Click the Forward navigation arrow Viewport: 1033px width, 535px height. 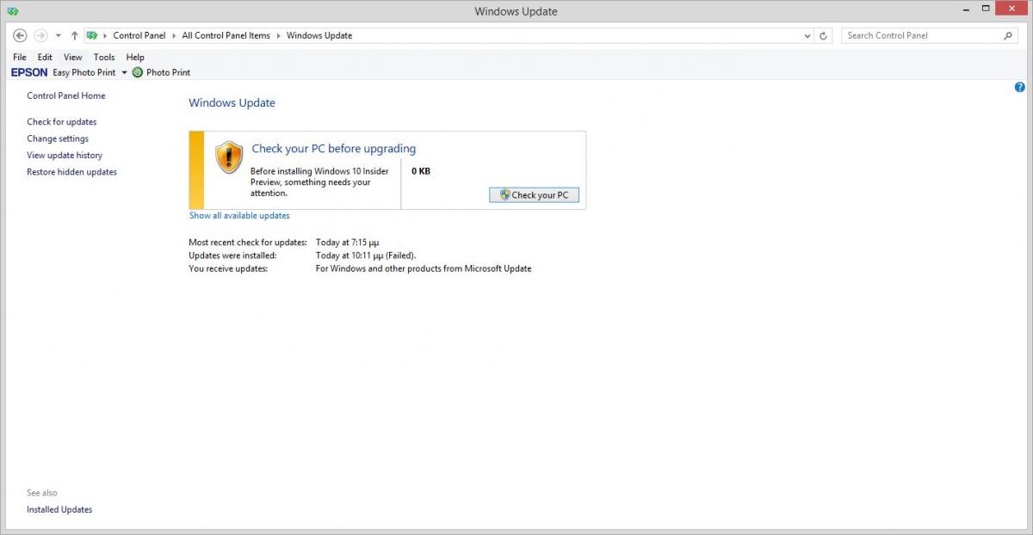pyautogui.click(x=40, y=35)
